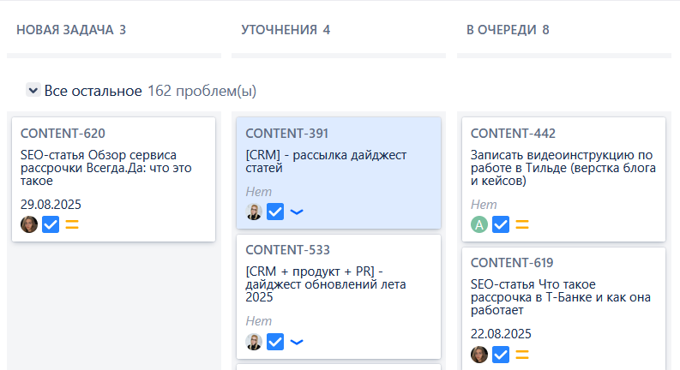Select 'В ОЧЕРЕДИ 8' column header

click(x=508, y=30)
